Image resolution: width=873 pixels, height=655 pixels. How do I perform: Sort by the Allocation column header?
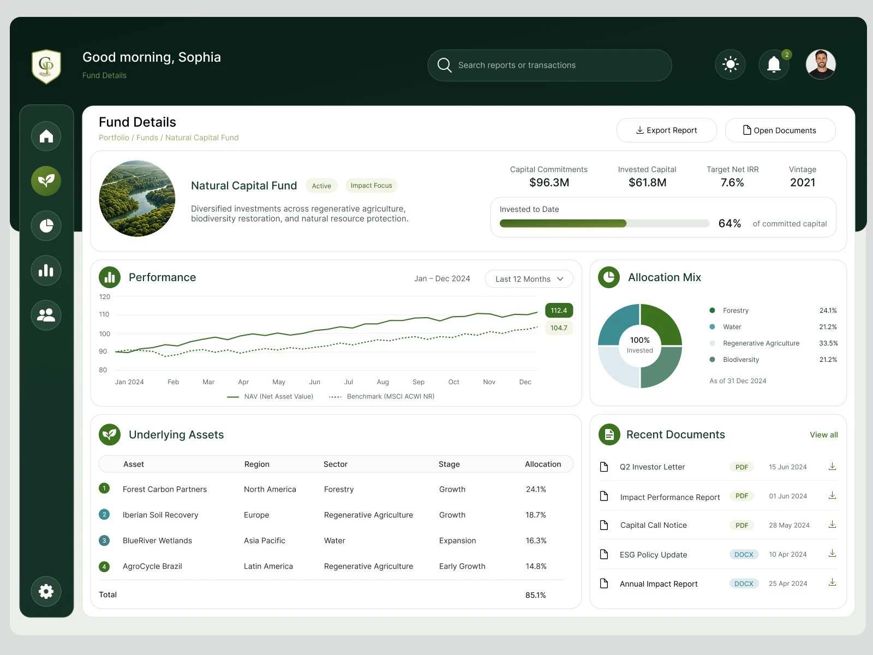tap(543, 464)
